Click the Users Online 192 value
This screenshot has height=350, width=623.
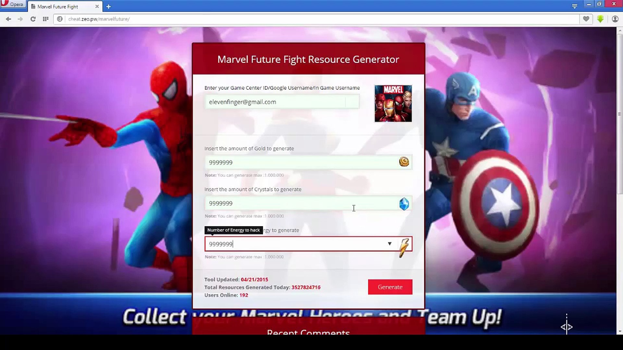click(244, 295)
